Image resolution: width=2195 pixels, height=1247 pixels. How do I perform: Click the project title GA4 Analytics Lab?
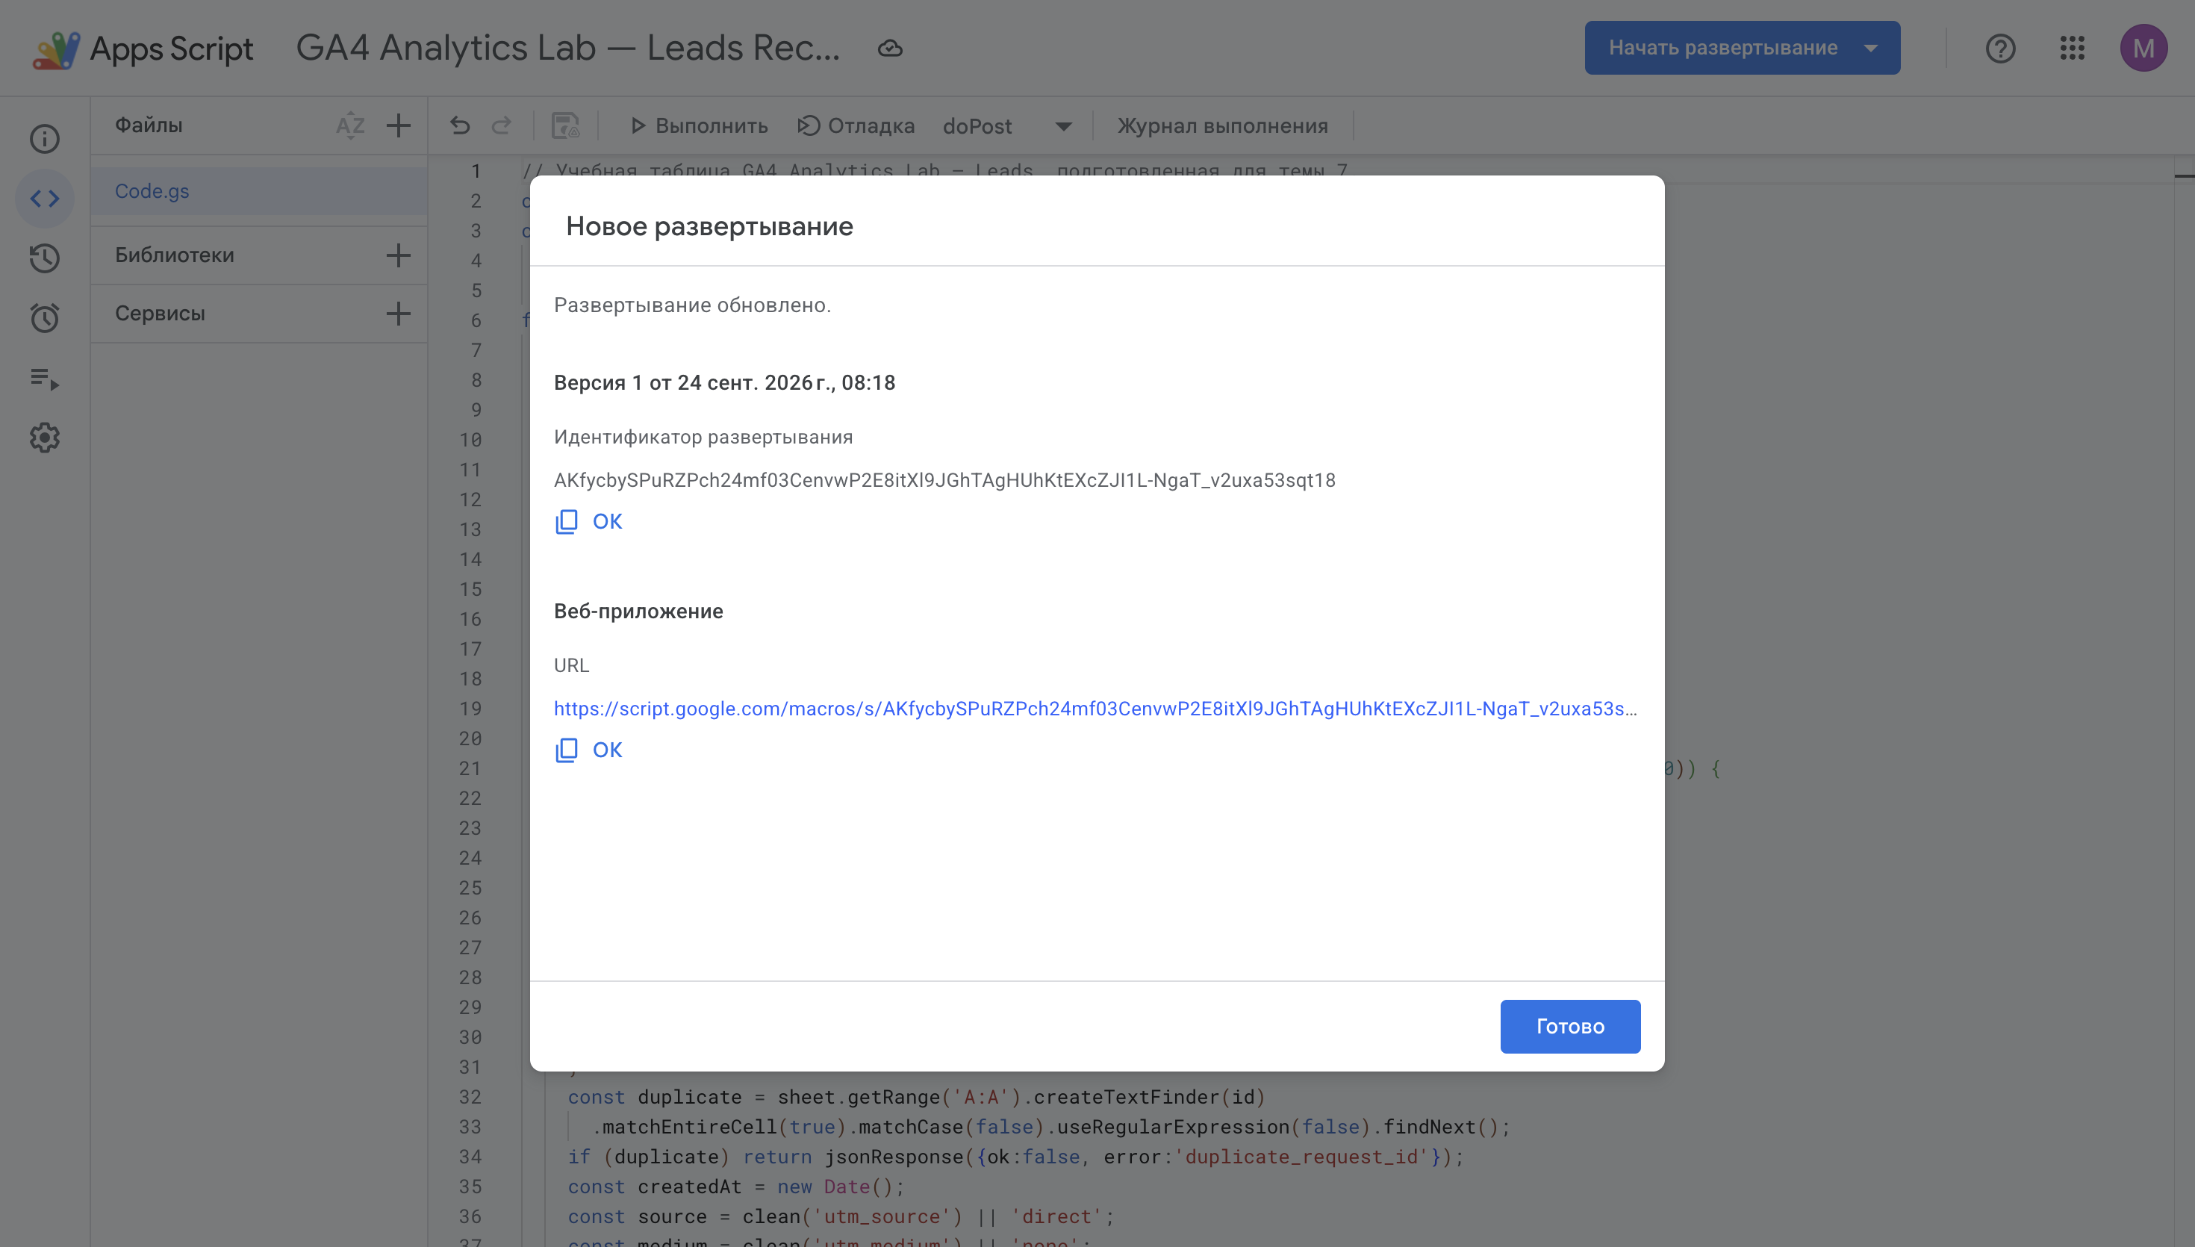tap(568, 48)
